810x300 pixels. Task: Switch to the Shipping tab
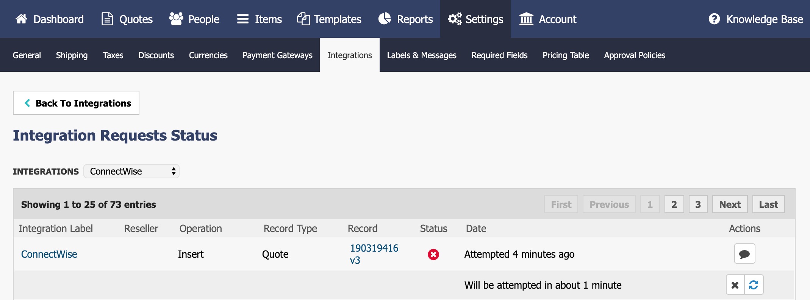(72, 55)
